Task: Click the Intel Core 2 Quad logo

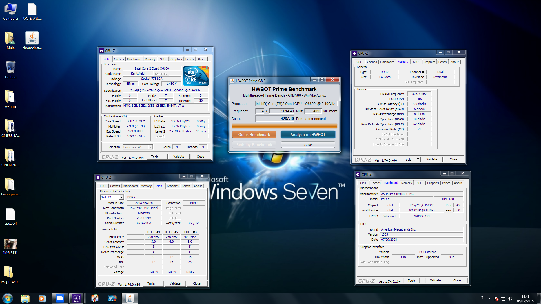Action: (x=196, y=76)
